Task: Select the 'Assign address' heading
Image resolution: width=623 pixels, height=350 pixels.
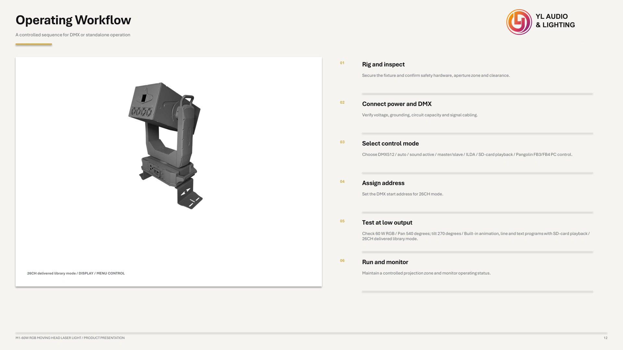Action: pos(383,183)
